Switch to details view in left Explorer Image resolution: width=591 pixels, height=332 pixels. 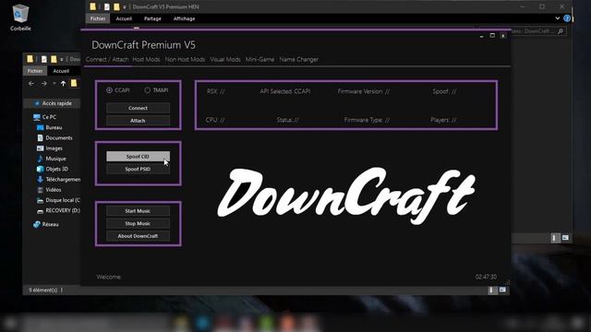(x=491, y=290)
